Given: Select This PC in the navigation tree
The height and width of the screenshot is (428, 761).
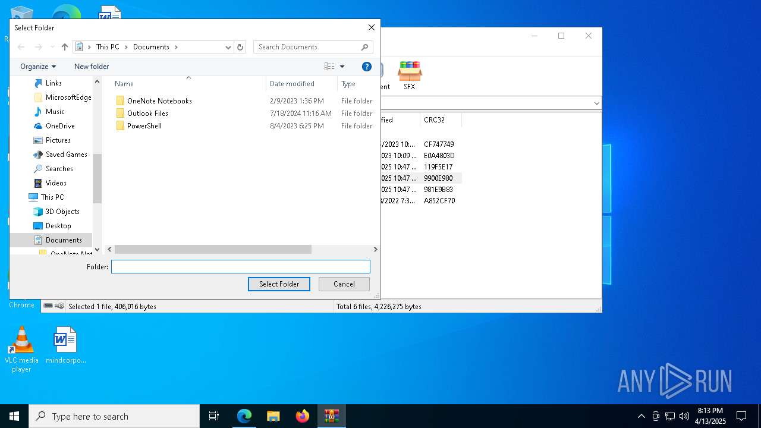Looking at the screenshot, I should [52, 197].
